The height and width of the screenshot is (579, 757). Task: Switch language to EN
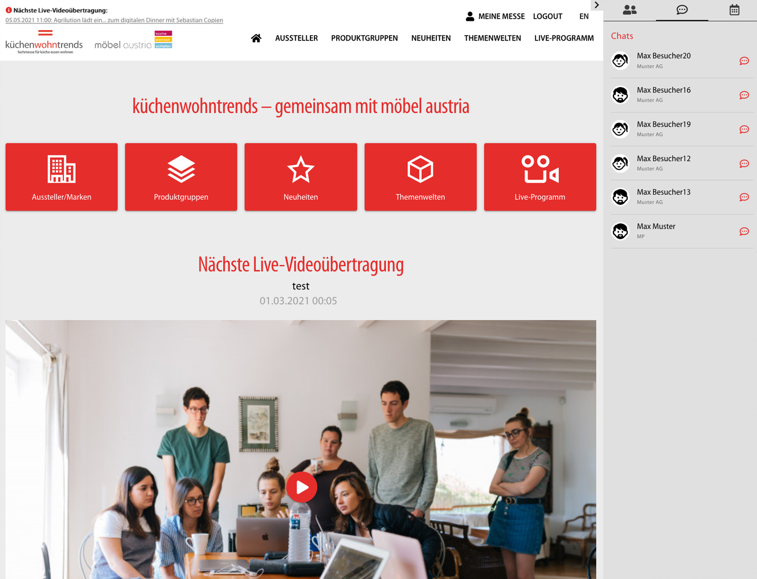[x=584, y=17]
